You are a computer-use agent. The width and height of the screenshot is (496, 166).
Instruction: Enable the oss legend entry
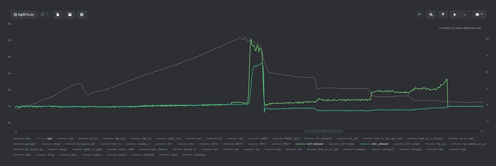click(x=65, y=139)
